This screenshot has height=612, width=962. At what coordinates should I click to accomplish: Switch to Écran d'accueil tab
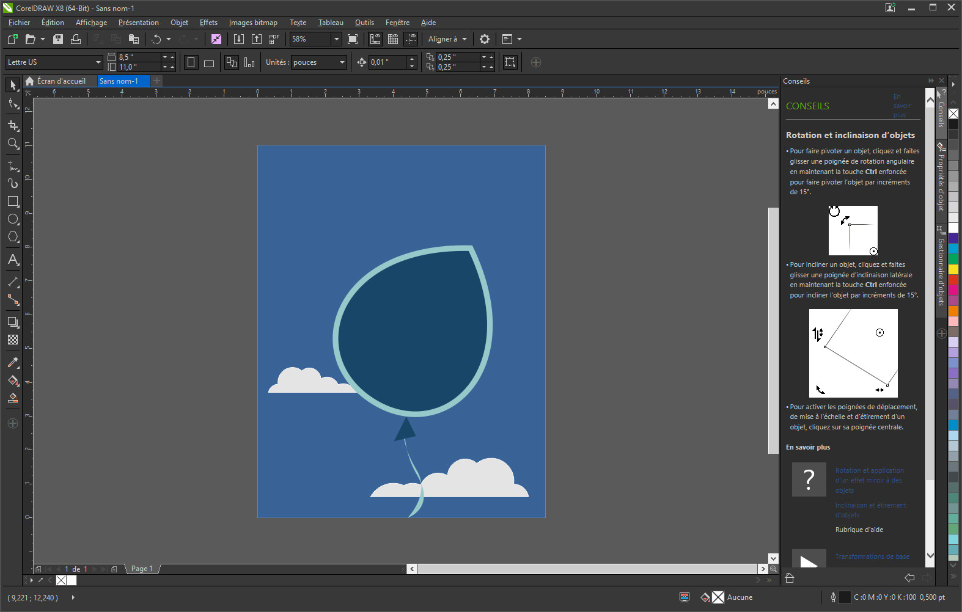click(x=61, y=81)
